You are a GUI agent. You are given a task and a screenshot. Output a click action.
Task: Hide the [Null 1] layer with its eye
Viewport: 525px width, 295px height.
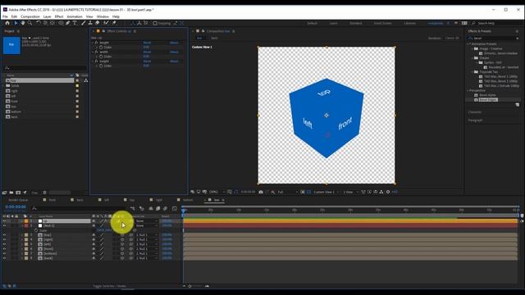4,226
